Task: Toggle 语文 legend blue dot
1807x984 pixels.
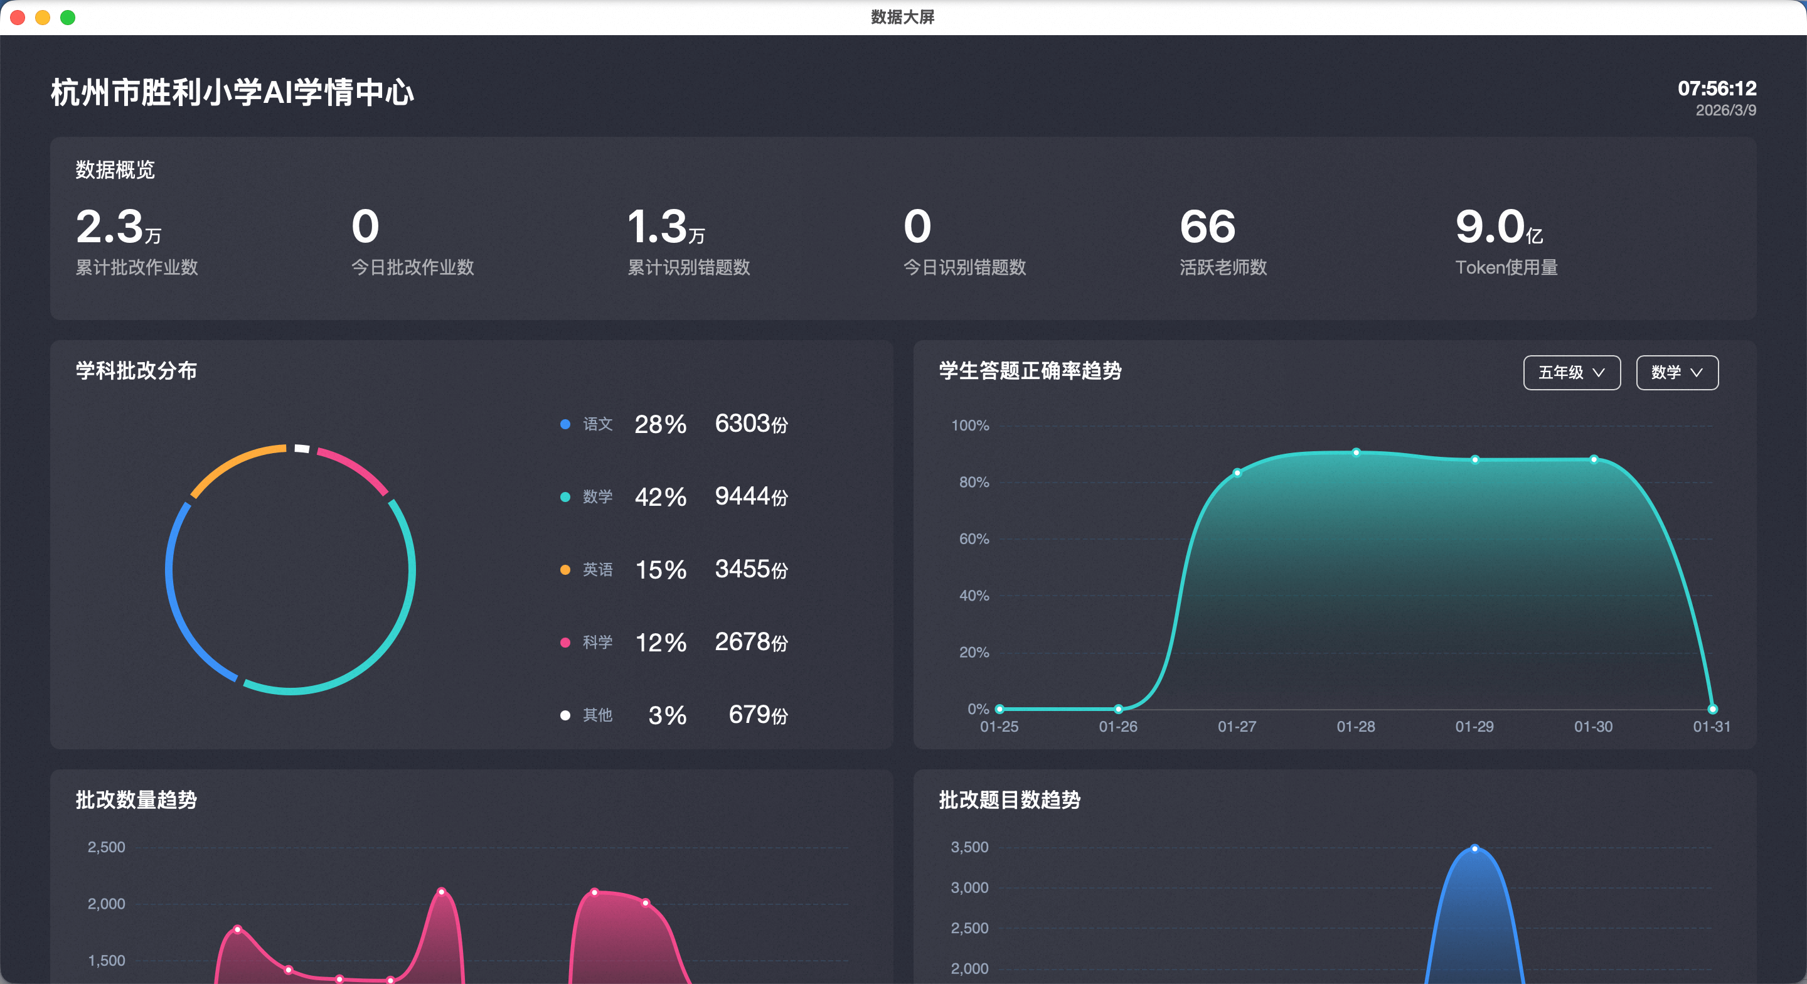Action: click(x=565, y=425)
